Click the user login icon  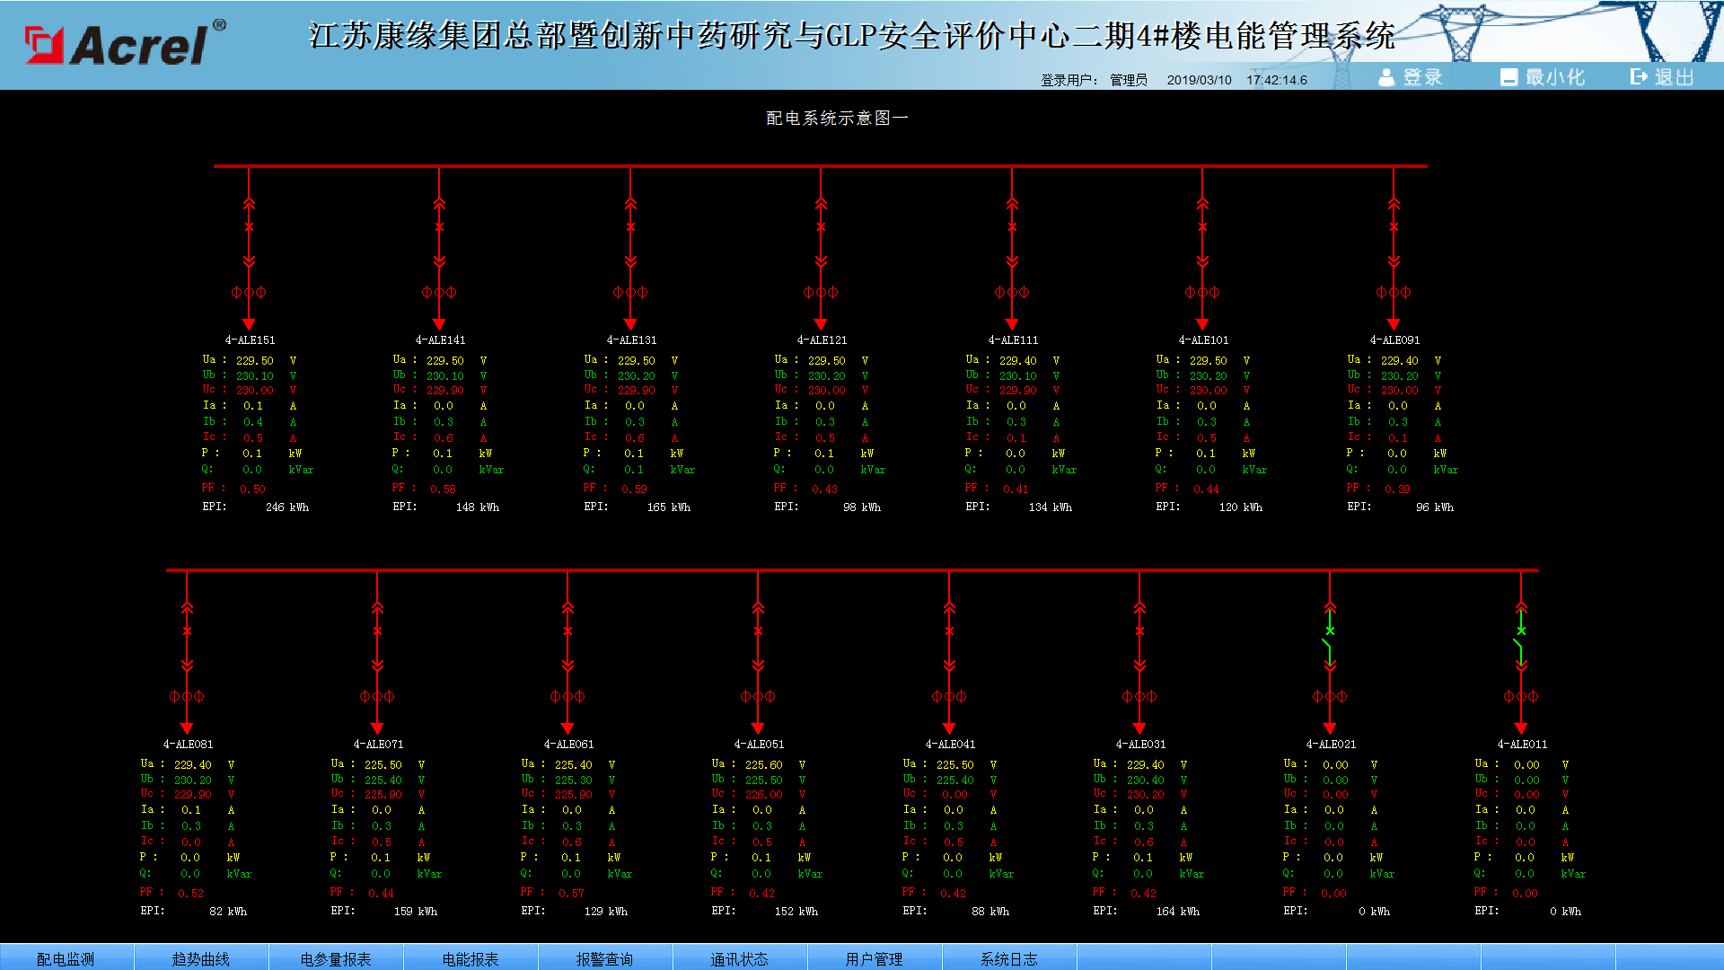pos(1386,77)
